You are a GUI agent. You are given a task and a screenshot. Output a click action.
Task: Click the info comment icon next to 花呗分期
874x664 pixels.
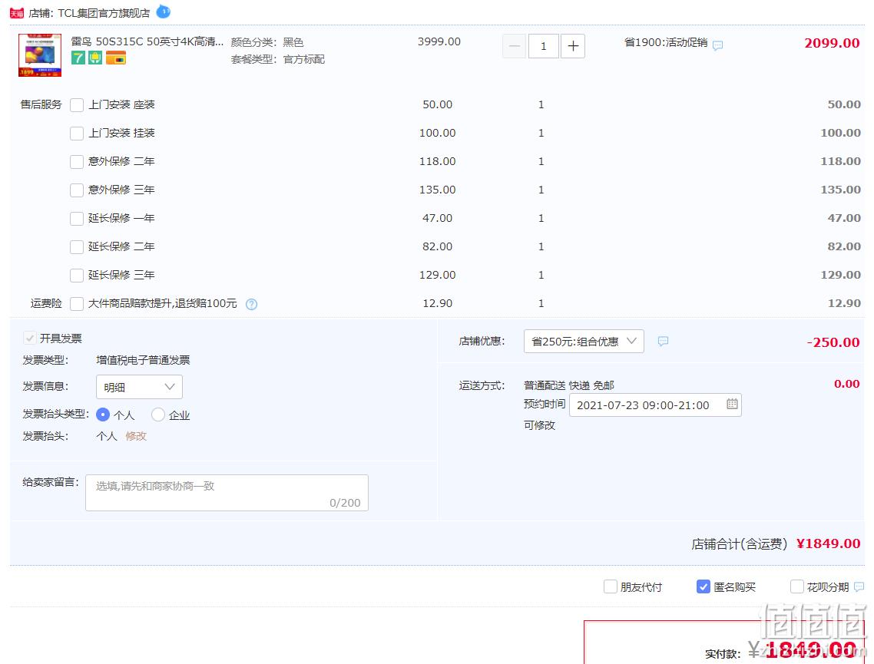pyautogui.click(x=859, y=586)
